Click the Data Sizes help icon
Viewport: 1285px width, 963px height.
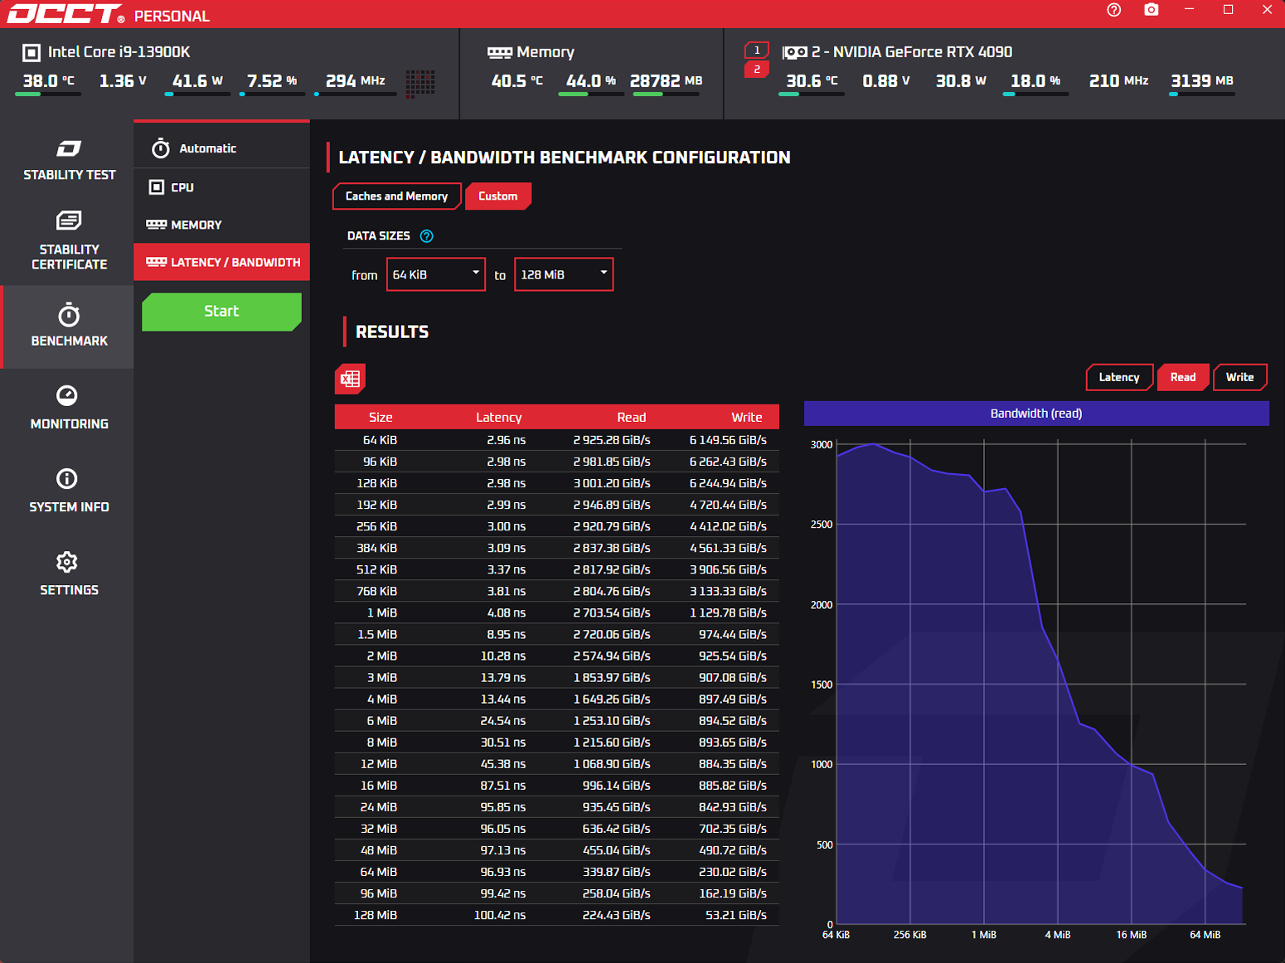426,236
